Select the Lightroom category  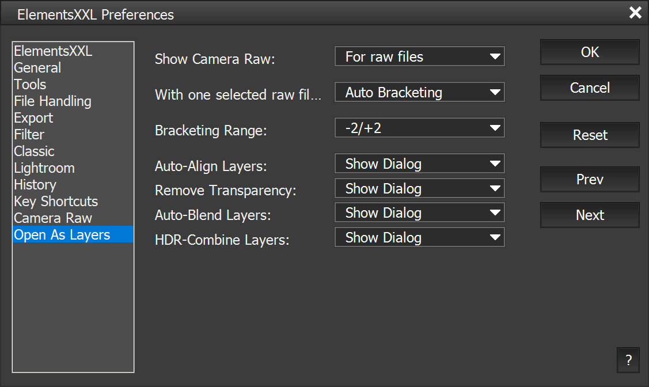[x=44, y=168]
